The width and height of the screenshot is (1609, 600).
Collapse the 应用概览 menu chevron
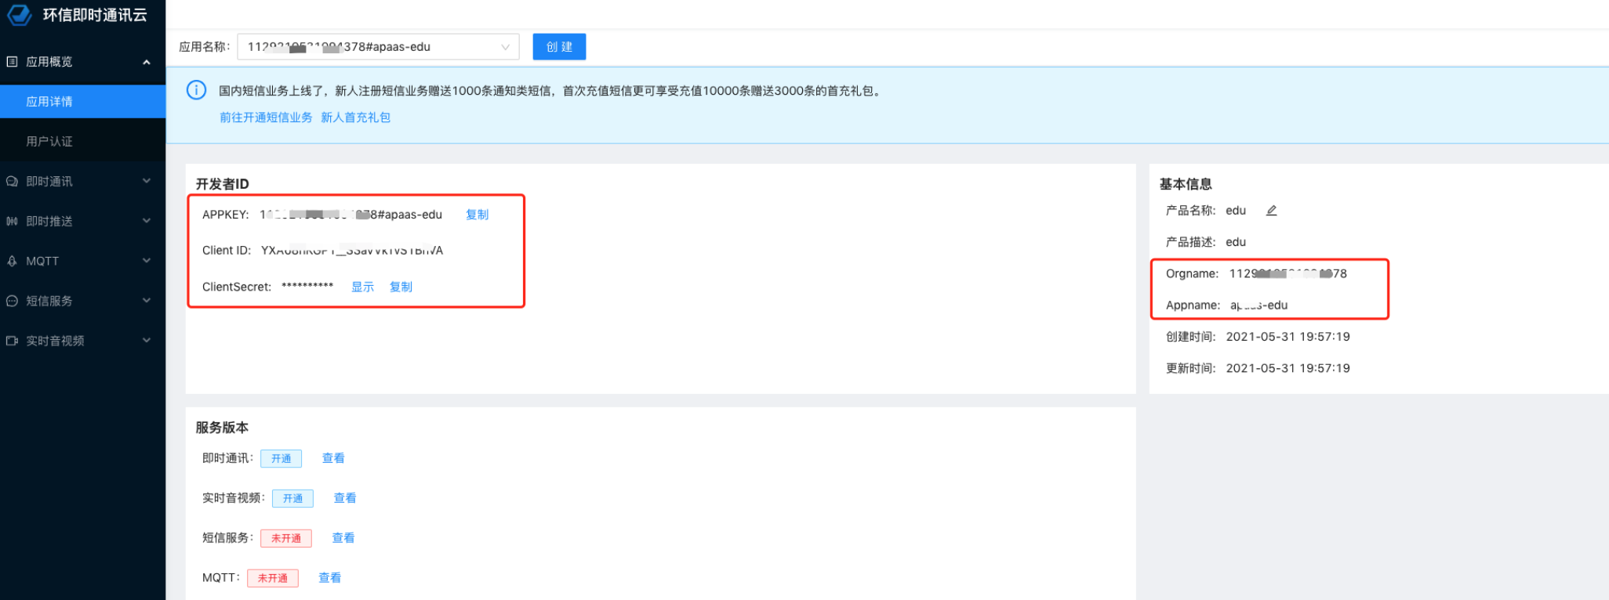tap(147, 62)
